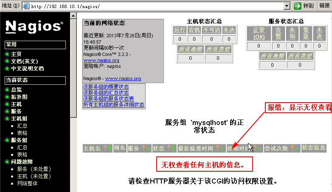The height and width of the screenshot is (192, 332).
Task: Select 主机 in the sidebar menu
Action: tap(16, 104)
